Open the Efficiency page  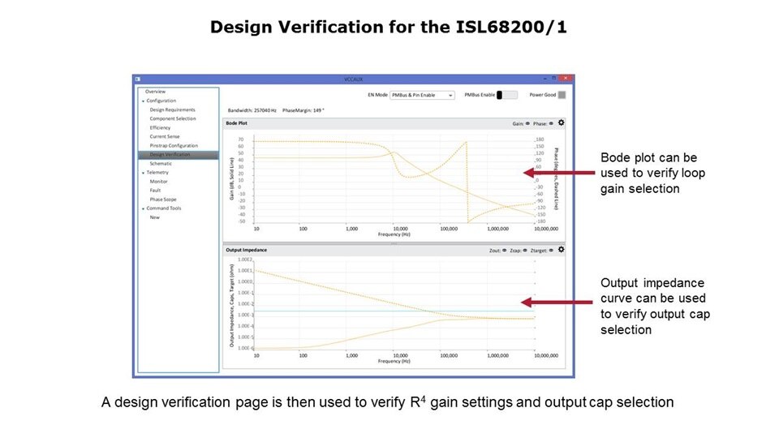[160, 127]
